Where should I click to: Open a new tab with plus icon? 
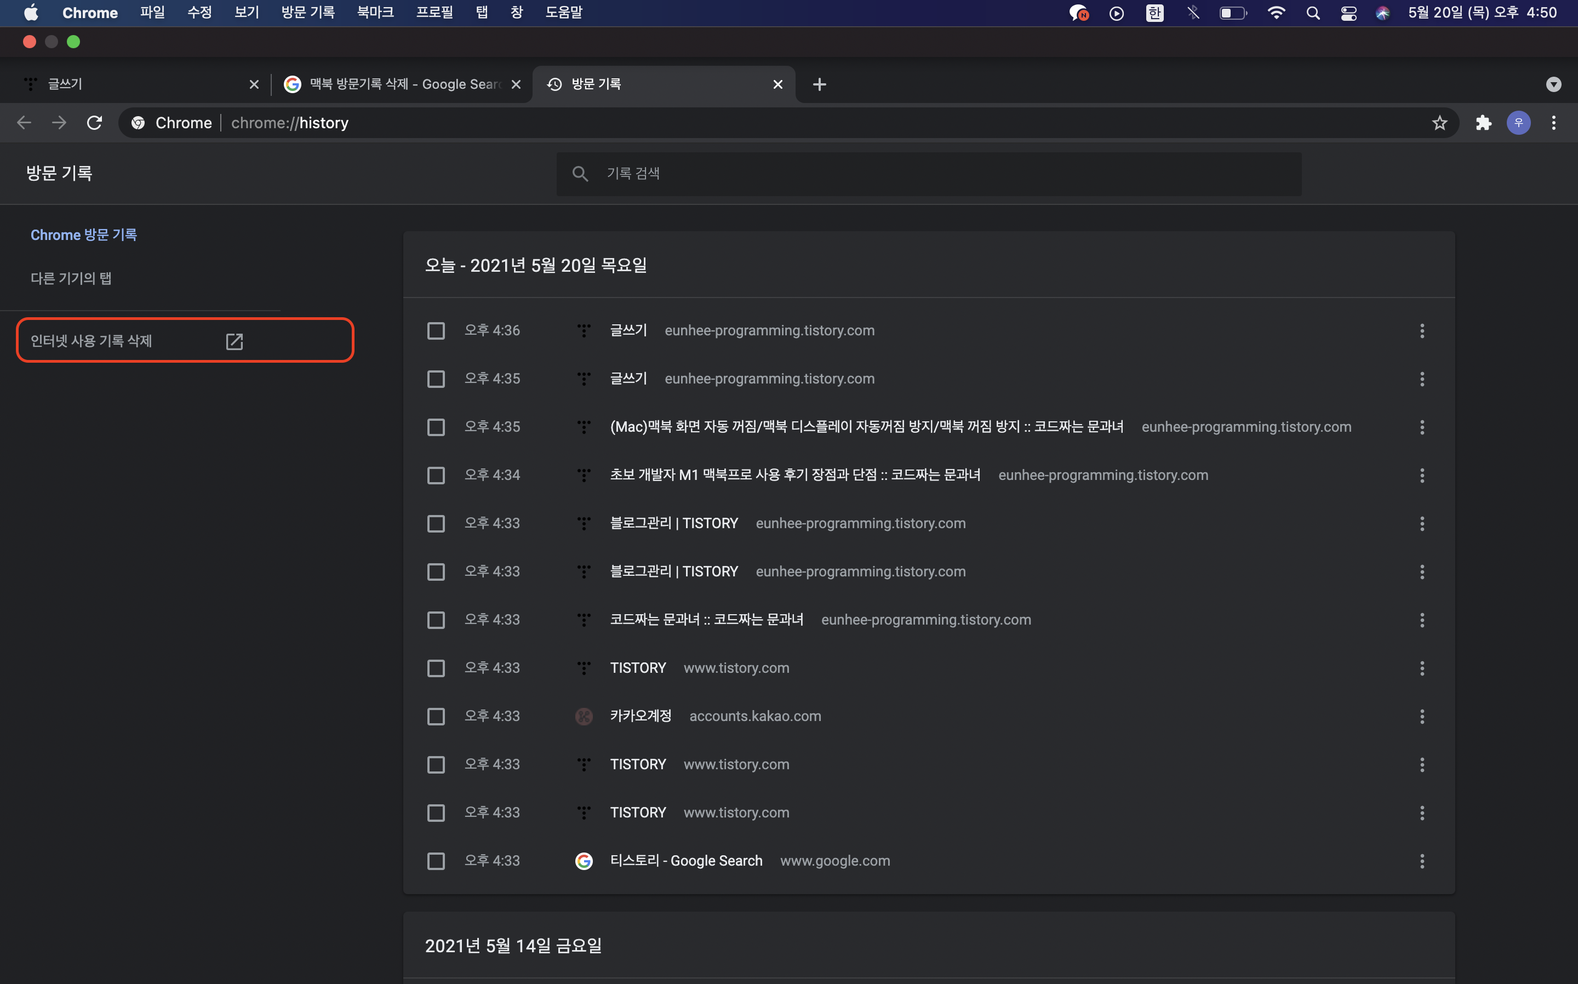pos(819,84)
